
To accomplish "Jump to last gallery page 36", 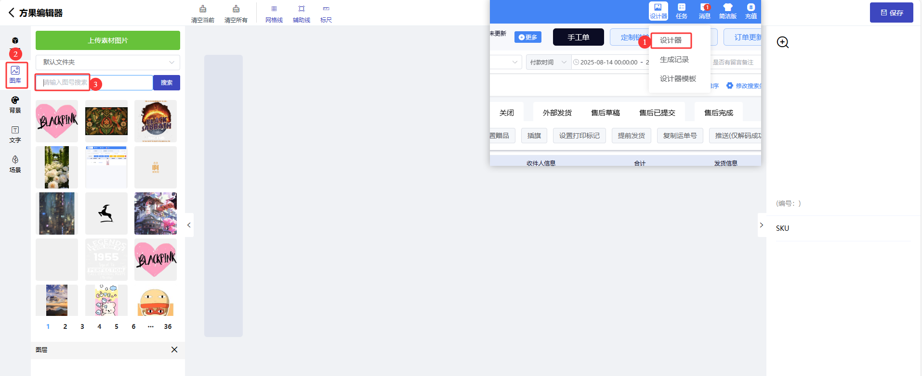I will pos(168,326).
